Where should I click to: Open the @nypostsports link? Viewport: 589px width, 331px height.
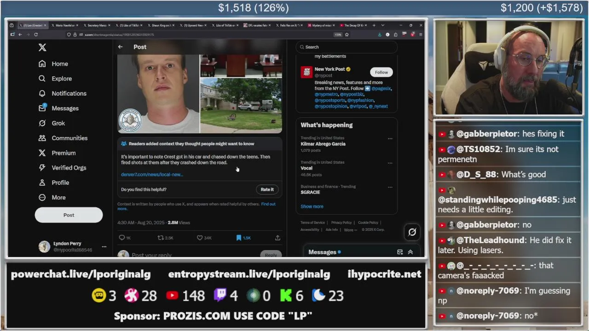(330, 100)
